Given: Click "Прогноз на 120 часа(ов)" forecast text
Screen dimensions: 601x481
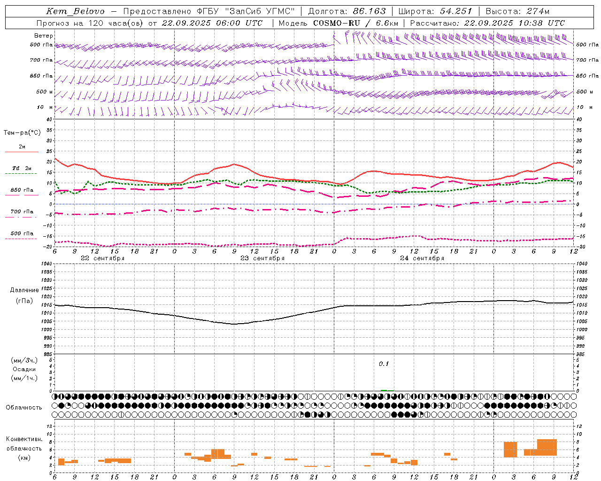Looking at the screenshot, I should click(x=90, y=23).
